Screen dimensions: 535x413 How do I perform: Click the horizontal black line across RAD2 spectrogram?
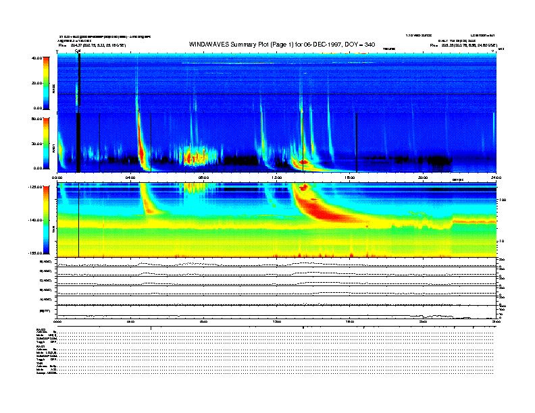tap(277, 94)
